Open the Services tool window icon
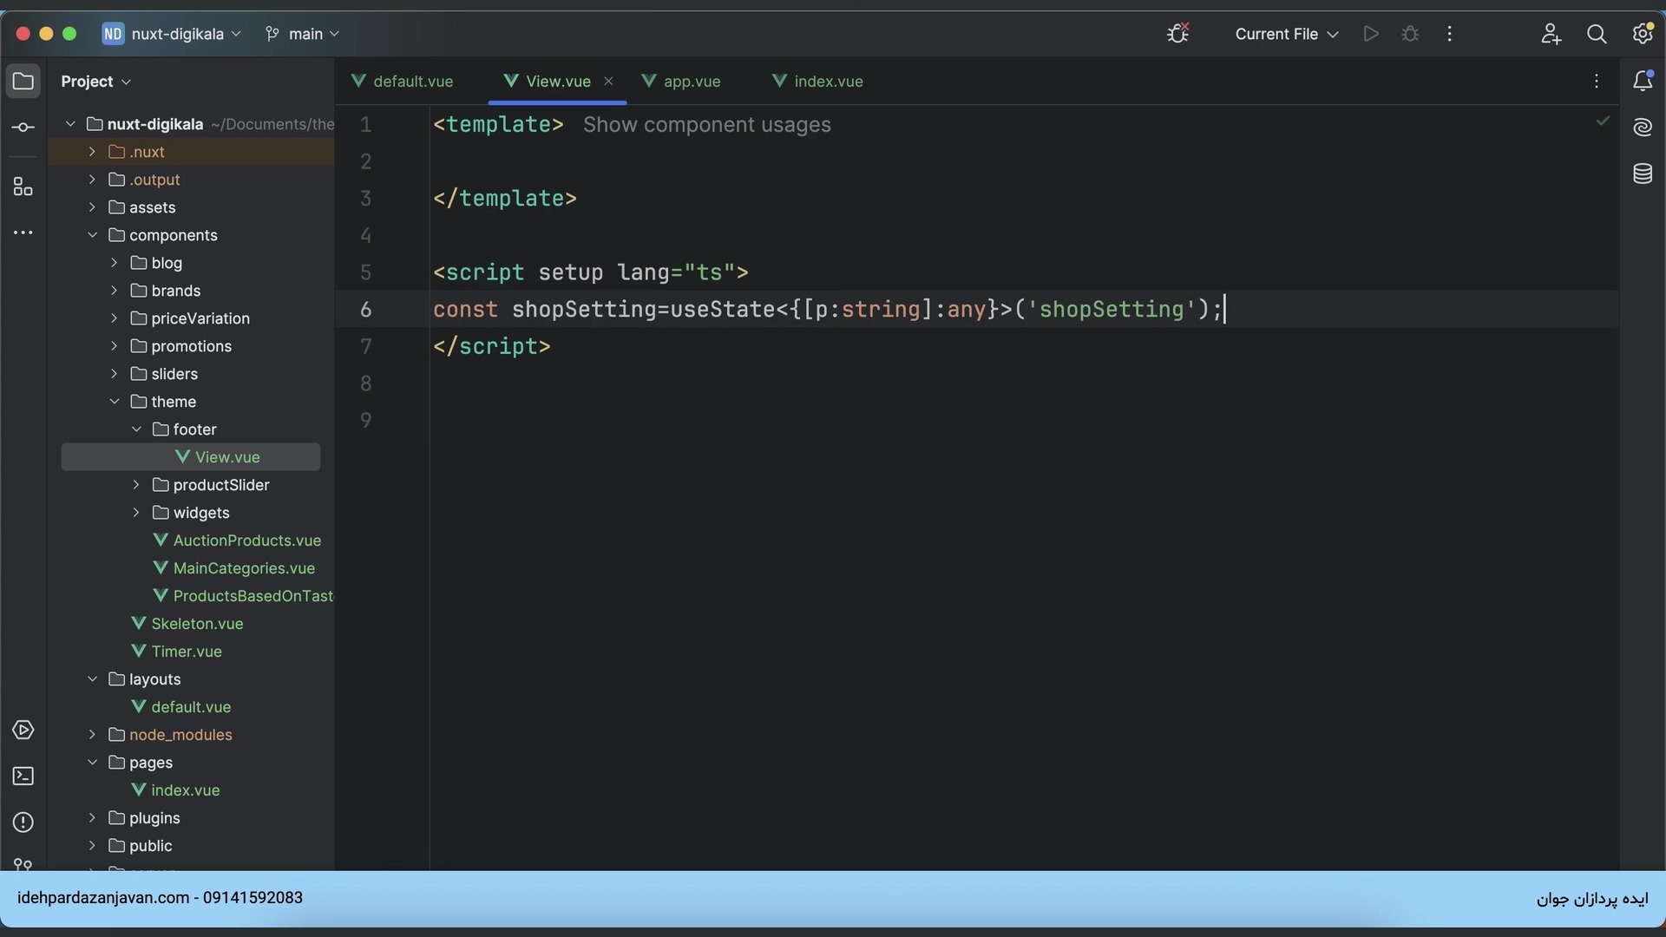This screenshot has height=937, width=1666. click(x=23, y=731)
